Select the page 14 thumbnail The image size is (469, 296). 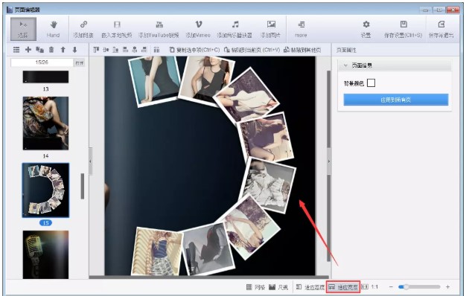pyautogui.click(x=45, y=123)
